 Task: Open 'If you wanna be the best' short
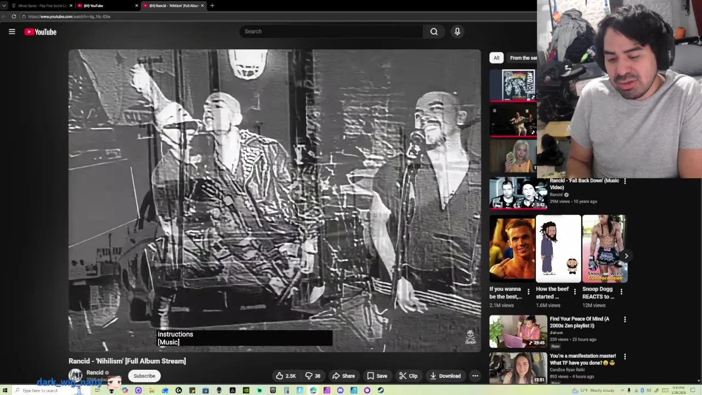(x=512, y=249)
